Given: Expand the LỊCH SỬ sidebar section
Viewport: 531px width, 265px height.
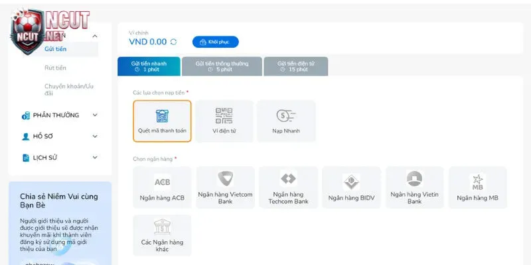Looking at the screenshot, I should tap(95, 157).
